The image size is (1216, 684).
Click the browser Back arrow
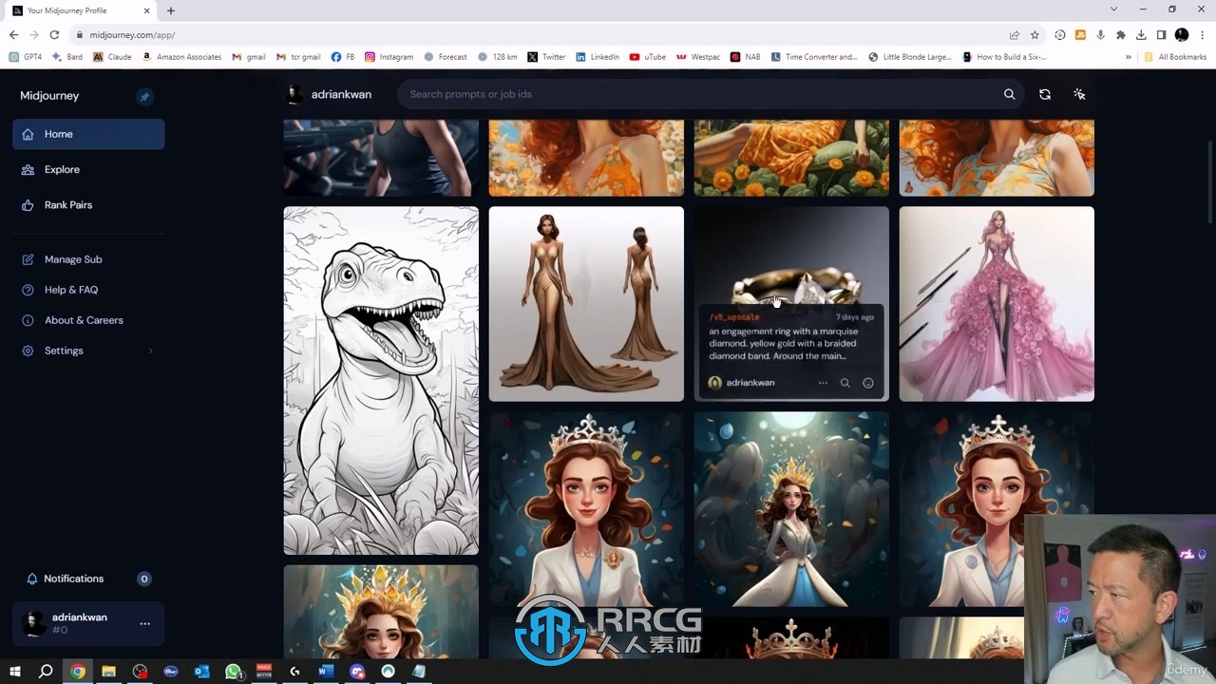(x=13, y=35)
